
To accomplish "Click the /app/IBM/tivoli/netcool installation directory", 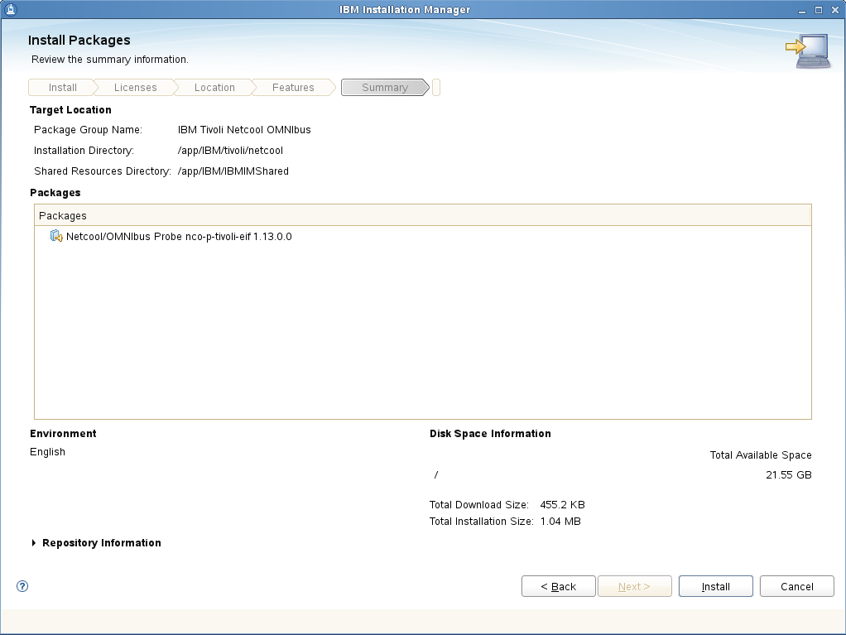I will pos(230,151).
